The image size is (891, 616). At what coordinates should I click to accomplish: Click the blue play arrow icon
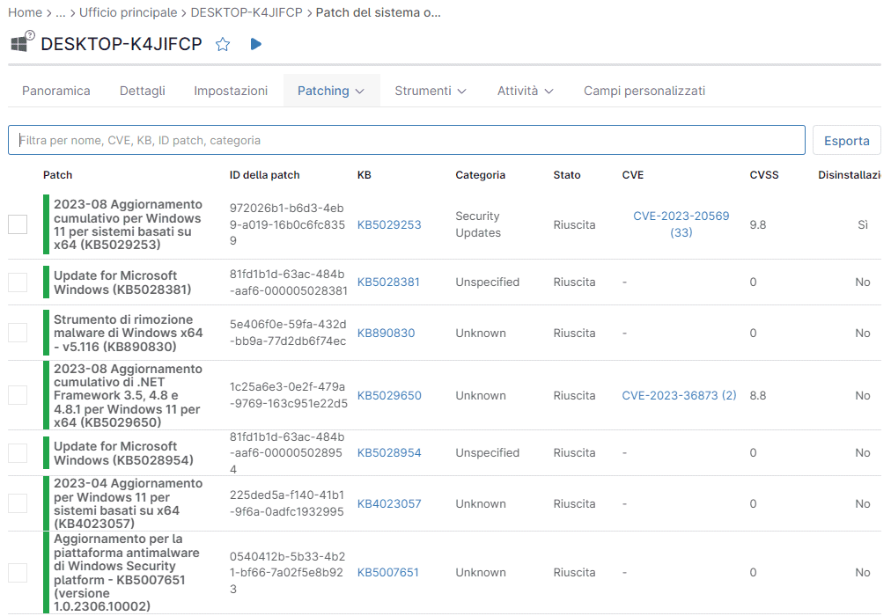pyautogui.click(x=255, y=44)
